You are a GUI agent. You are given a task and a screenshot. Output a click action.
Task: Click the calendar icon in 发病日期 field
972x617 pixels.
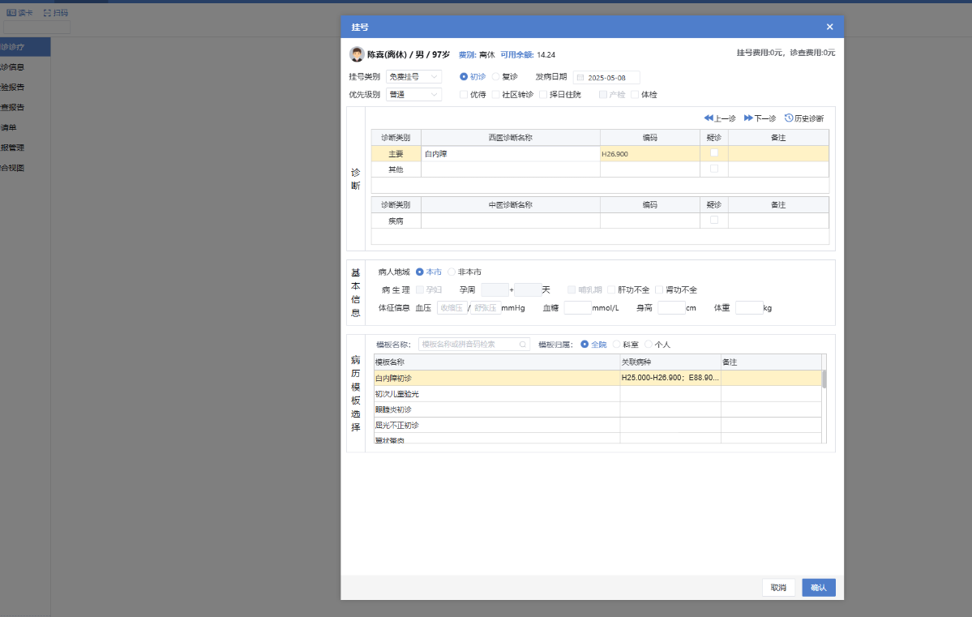[580, 78]
